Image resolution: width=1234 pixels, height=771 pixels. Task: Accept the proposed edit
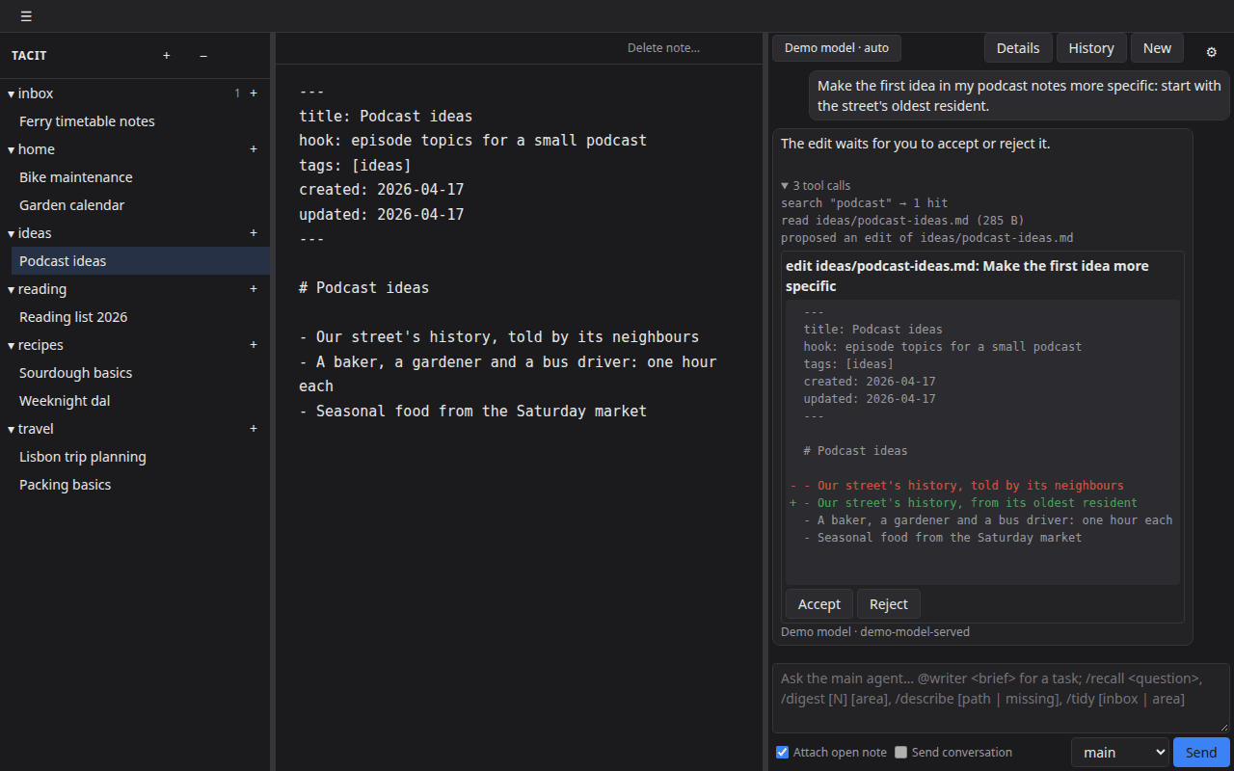(x=819, y=604)
